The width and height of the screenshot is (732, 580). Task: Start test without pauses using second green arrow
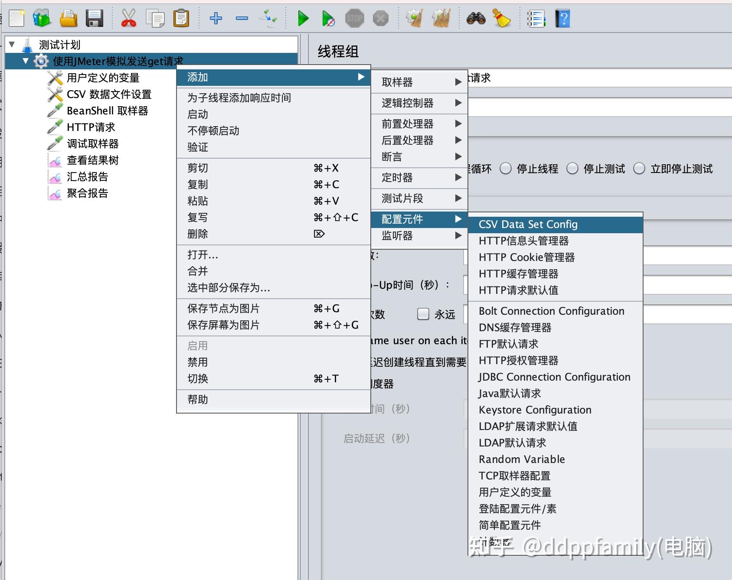(x=329, y=18)
